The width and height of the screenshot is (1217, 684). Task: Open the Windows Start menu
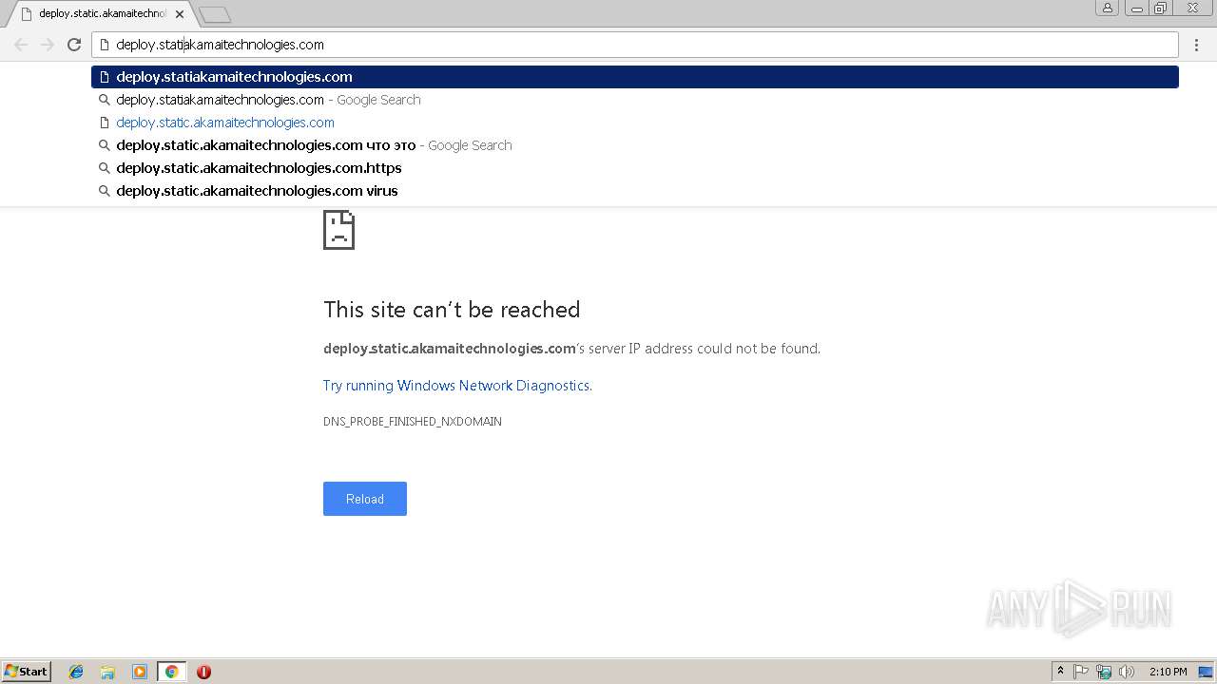pyautogui.click(x=27, y=672)
